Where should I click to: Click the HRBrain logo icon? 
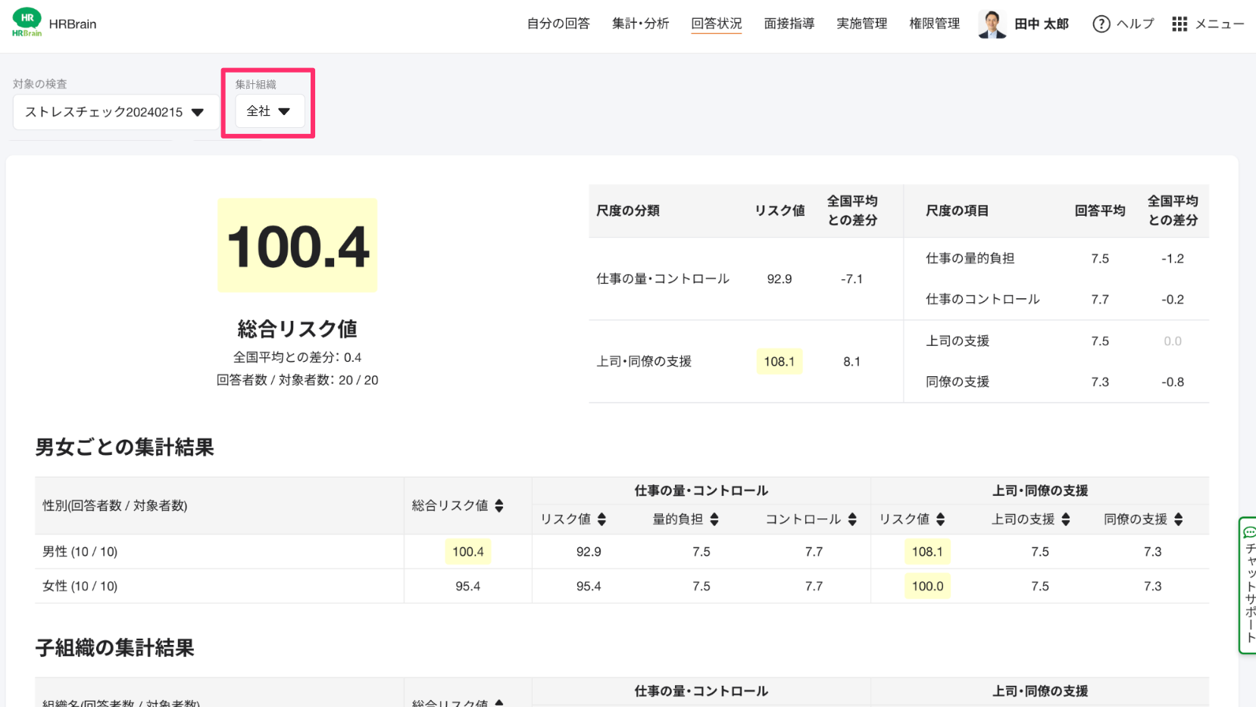click(x=27, y=23)
